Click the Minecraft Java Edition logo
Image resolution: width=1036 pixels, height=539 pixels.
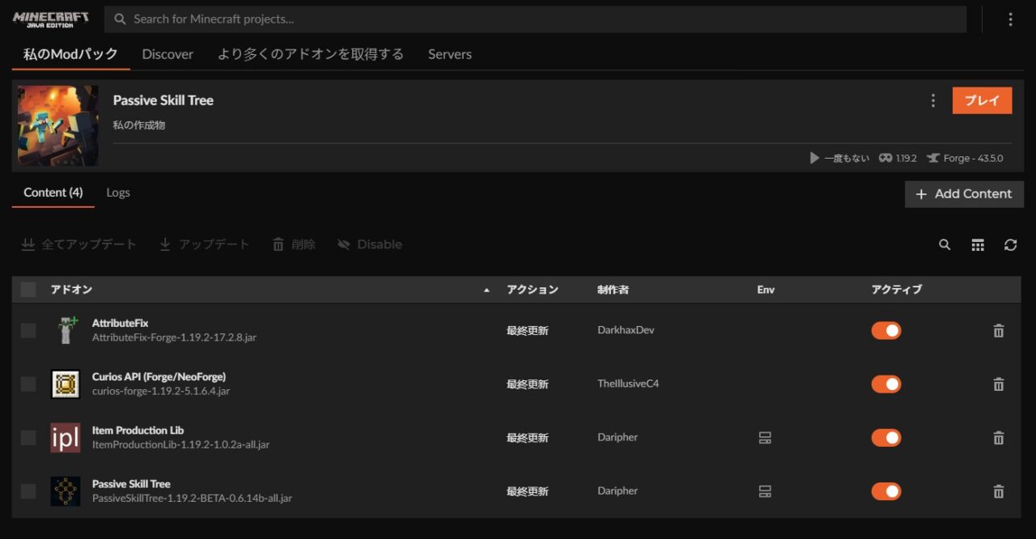point(51,19)
